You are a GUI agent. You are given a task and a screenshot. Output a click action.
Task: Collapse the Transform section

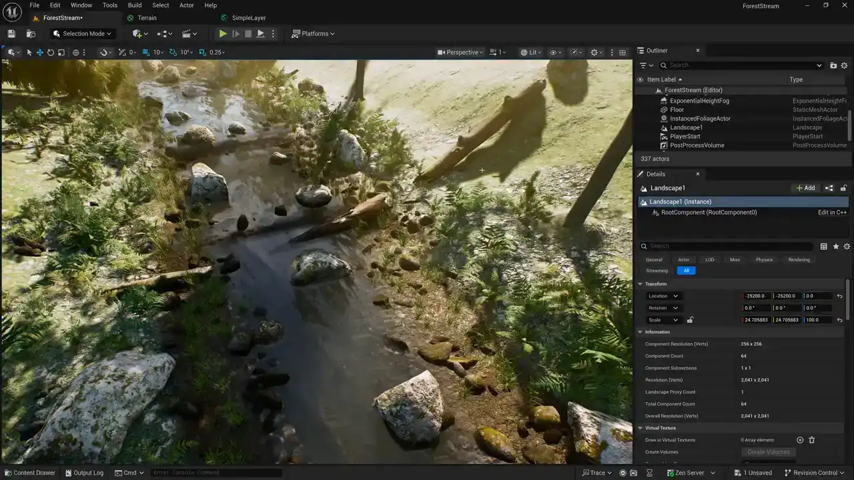coord(640,284)
